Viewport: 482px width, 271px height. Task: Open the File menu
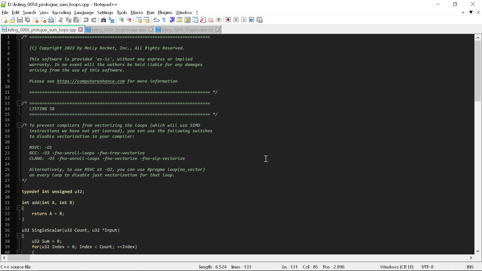[x=5, y=12]
